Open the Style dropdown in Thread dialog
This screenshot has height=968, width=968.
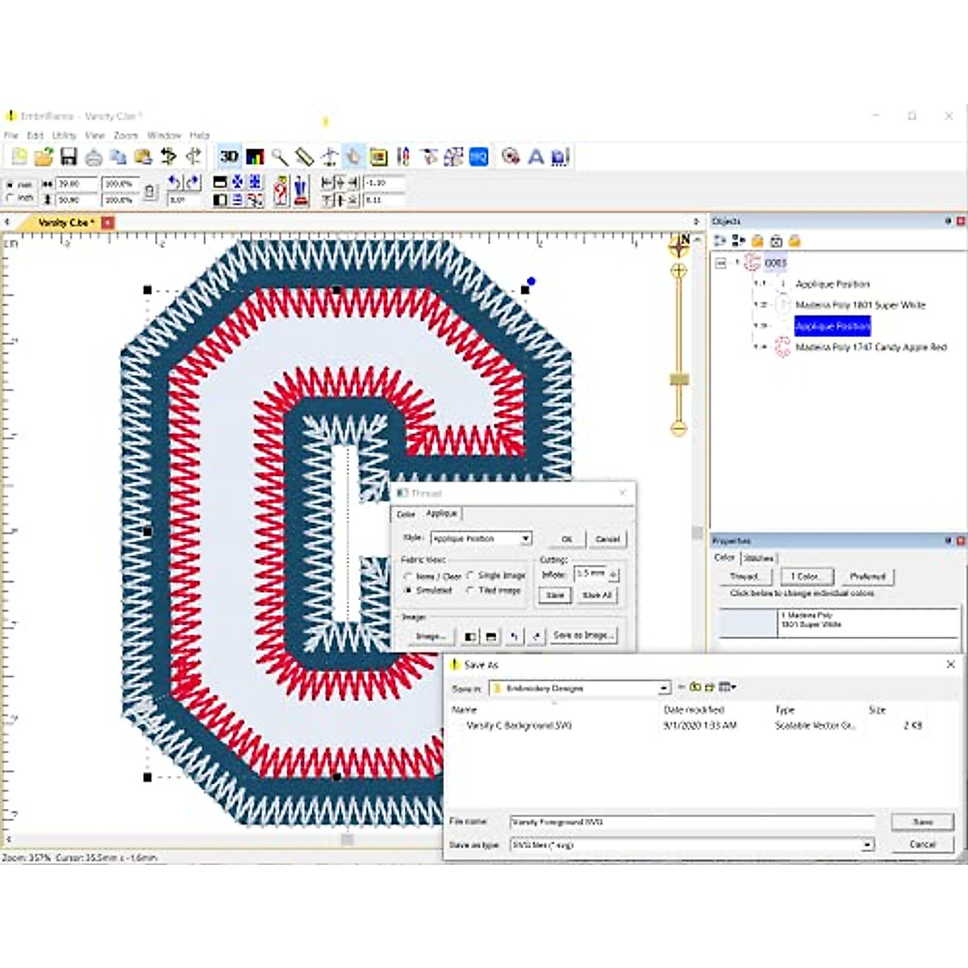(525, 538)
